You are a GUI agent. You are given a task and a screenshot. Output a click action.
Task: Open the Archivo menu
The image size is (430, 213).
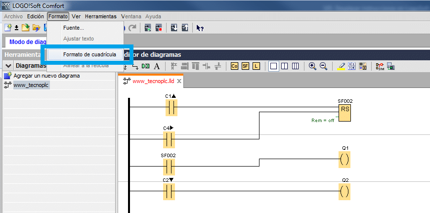(13, 16)
